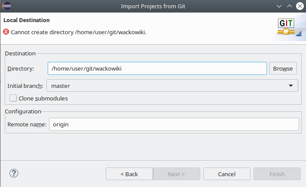Minimize the Import Projects dialog
Image resolution: width=306 pixels, height=187 pixels.
coord(278,6)
